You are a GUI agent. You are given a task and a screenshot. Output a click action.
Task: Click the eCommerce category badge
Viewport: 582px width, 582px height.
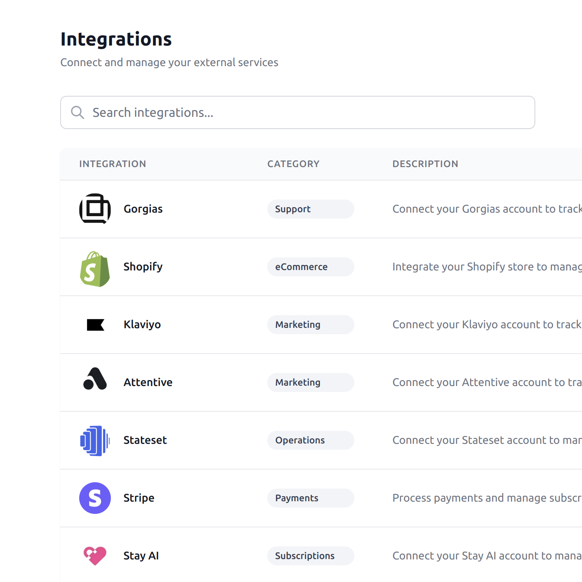pyautogui.click(x=311, y=267)
